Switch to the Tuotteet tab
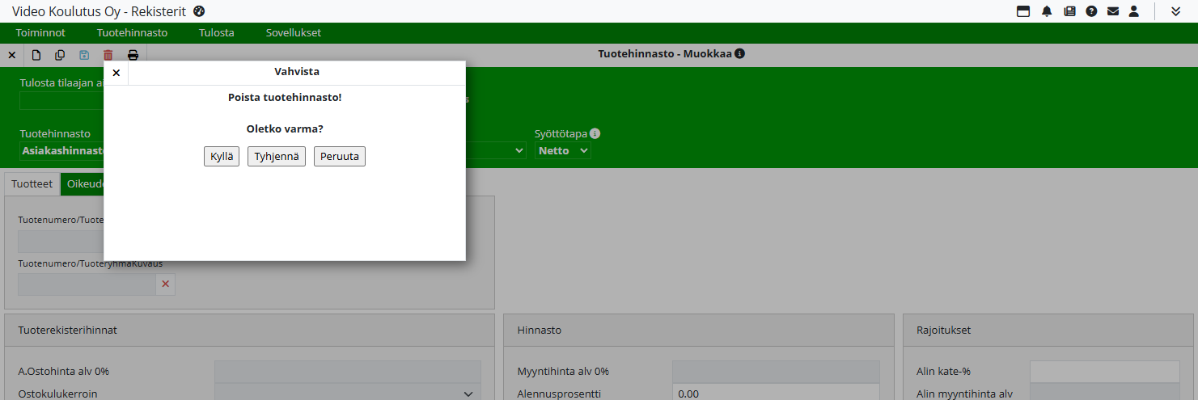1198x400 pixels. pyautogui.click(x=32, y=184)
